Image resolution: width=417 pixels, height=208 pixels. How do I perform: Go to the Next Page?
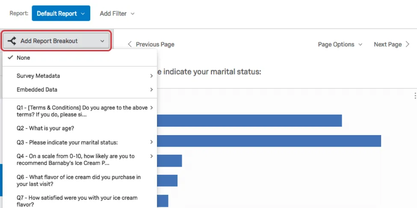387,44
